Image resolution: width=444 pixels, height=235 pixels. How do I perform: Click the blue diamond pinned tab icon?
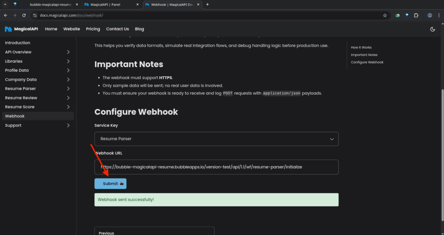click(15, 4)
